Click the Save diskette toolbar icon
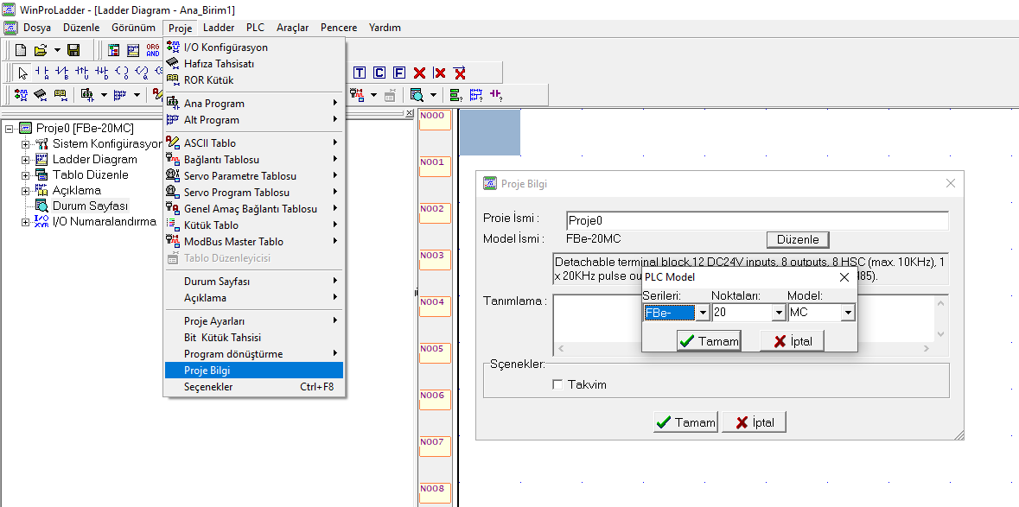Viewport: 1019px width, 507px height. tap(73, 50)
